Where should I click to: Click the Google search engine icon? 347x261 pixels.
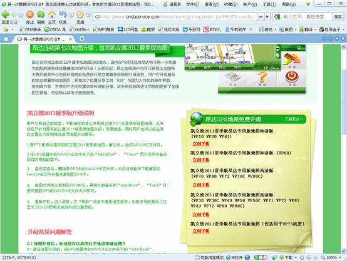[277, 17]
